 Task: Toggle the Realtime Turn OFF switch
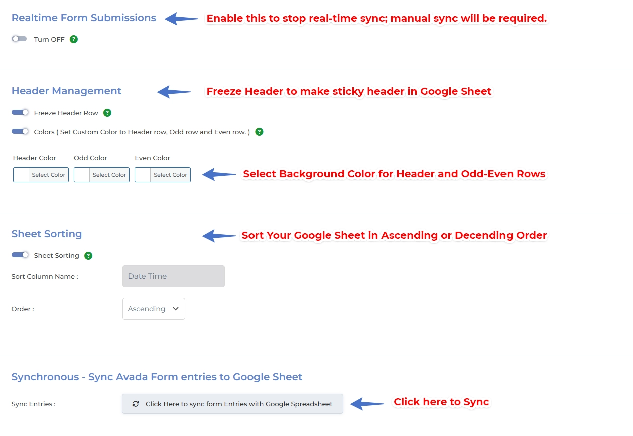19,39
